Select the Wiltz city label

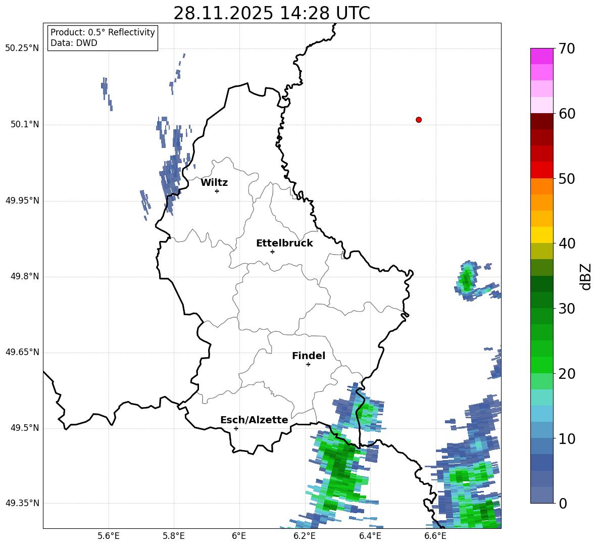pyautogui.click(x=214, y=183)
